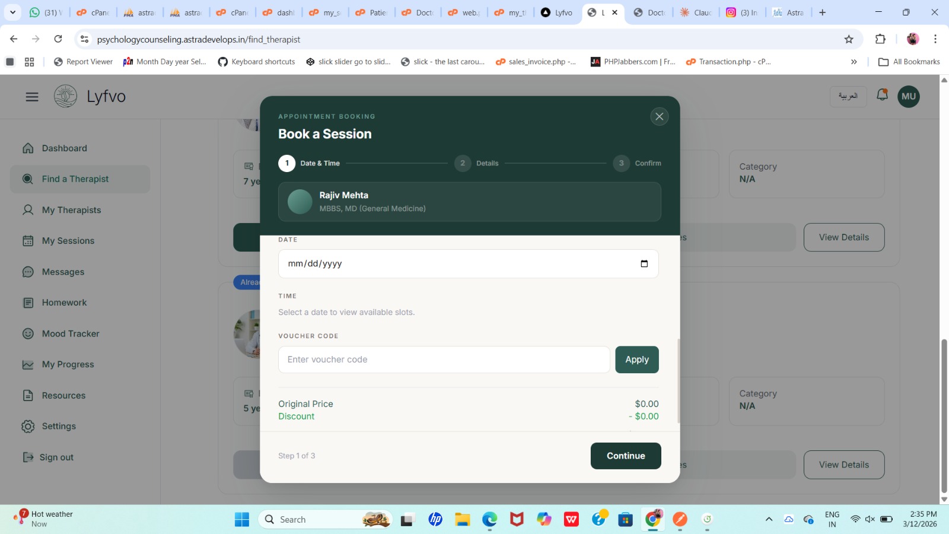Go to Dashboard in sidebar
The image size is (949, 534).
coord(64,148)
